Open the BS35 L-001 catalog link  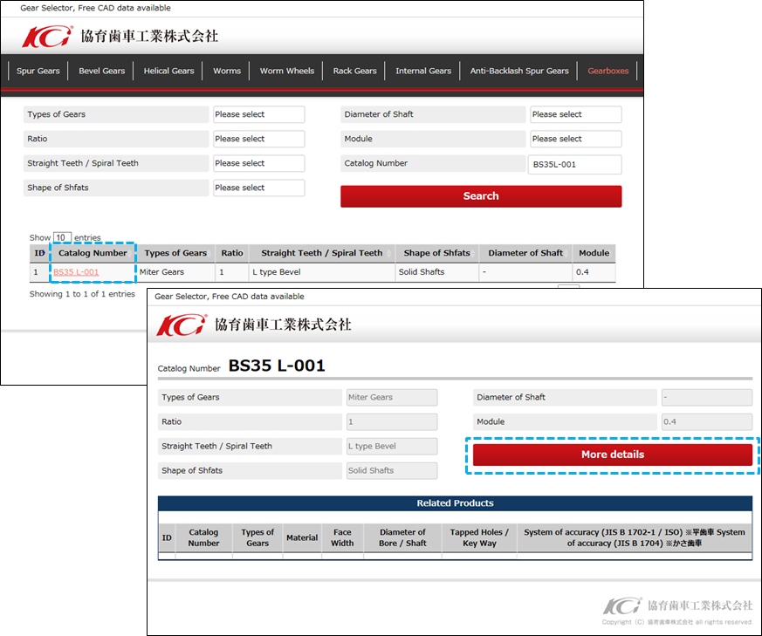click(76, 272)
